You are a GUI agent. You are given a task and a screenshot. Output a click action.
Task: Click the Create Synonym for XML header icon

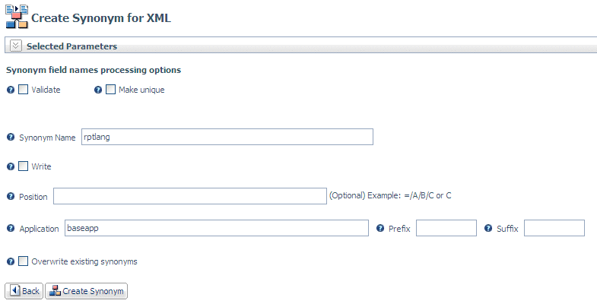tap(17, 17)
